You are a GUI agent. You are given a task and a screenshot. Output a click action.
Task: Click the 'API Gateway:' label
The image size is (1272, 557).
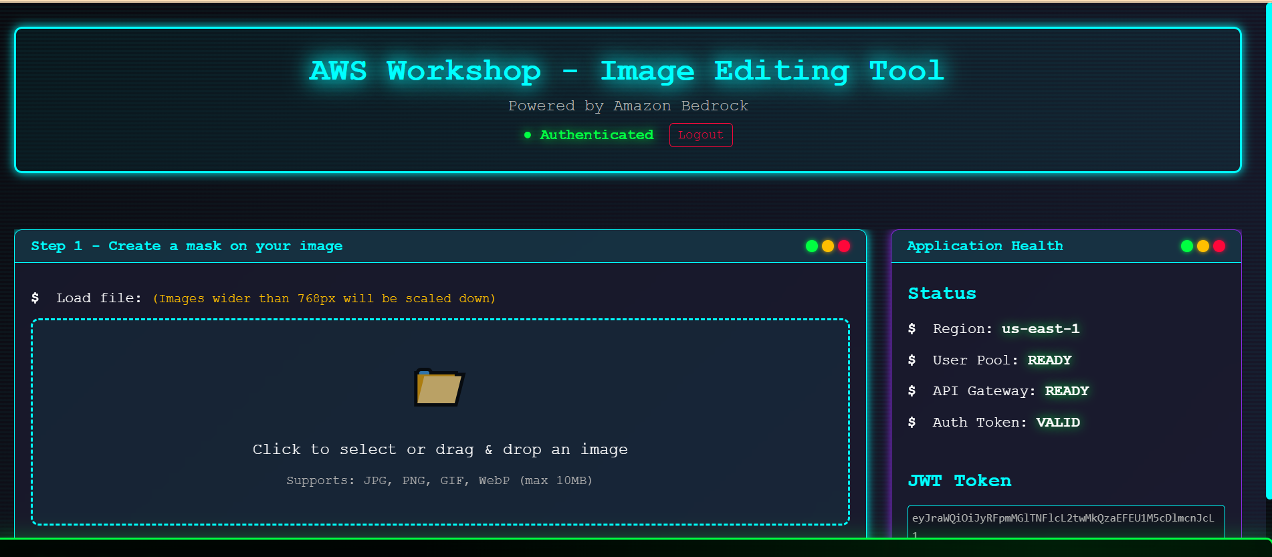984,391
